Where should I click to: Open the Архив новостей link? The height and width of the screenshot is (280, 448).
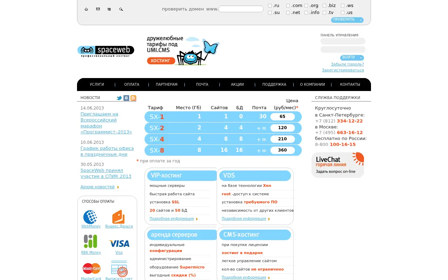coord(97,187)
